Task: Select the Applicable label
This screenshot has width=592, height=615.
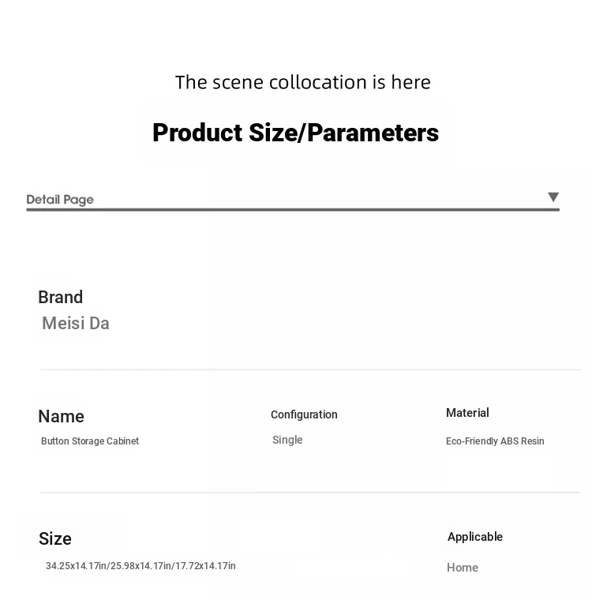Action: tap(475, 537)
